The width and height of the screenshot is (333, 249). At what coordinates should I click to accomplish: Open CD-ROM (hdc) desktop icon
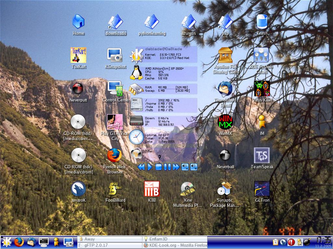pos(79,155)
